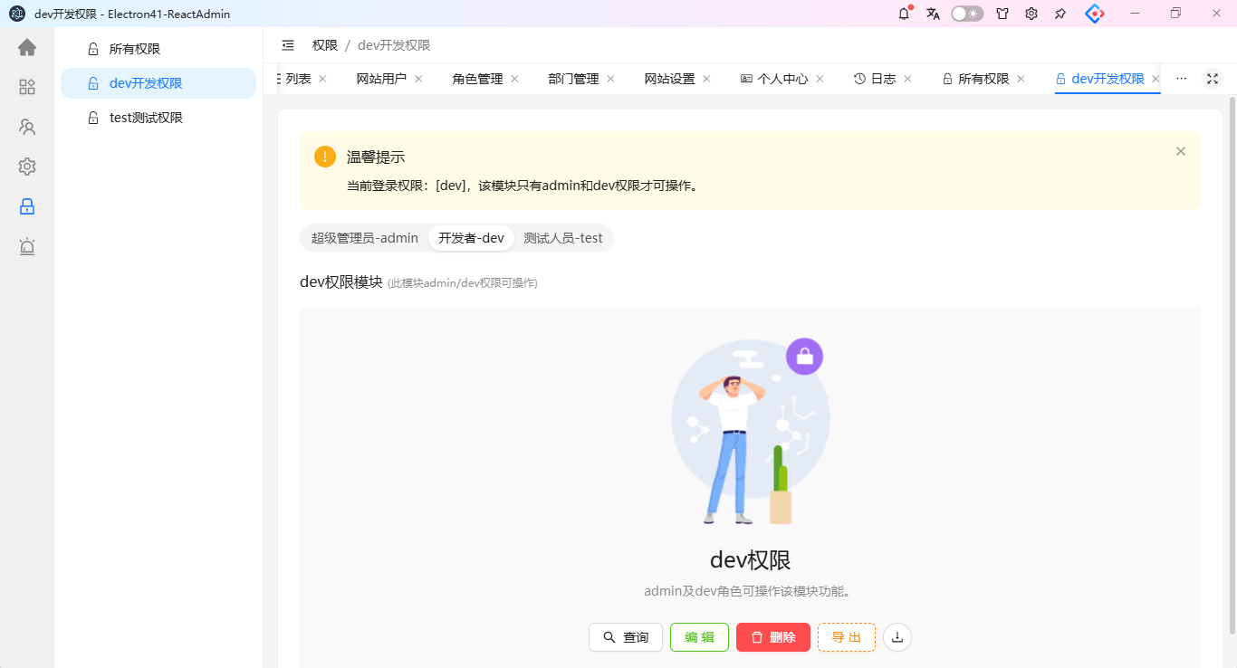Select the lock permissions sidebar icon

27,206
